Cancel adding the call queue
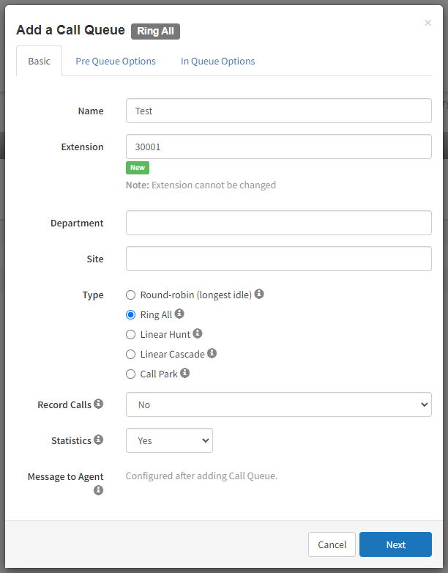The width and height of the screenshot is (448, 573). 332,544
